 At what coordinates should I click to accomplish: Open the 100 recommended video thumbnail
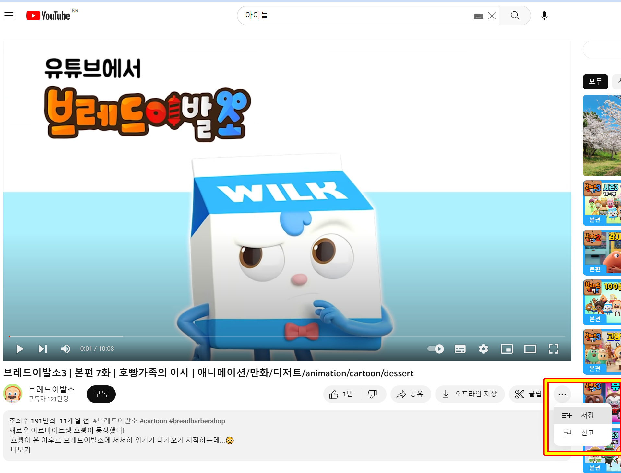pos(602,302)
